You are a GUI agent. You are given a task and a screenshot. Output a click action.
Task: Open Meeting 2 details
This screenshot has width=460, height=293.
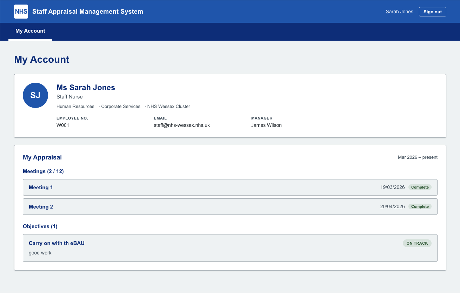tap(41, 206)
